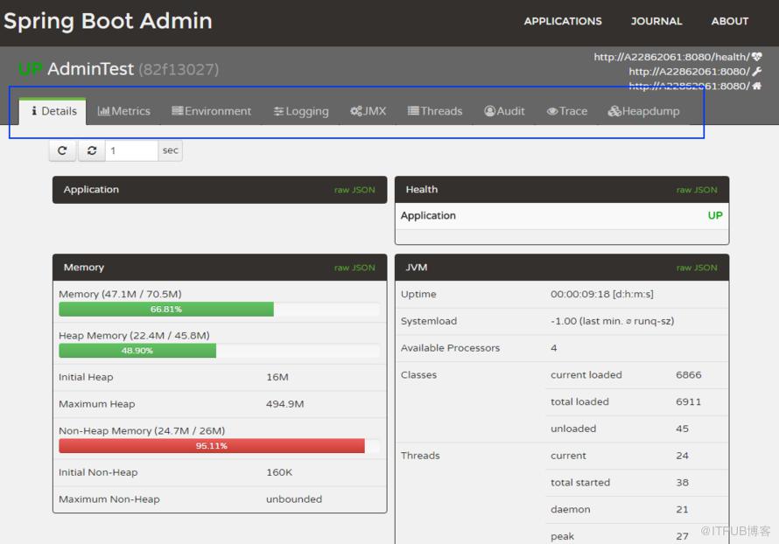This screenshot has width=779, height=544.
Task: Go to APPLICATIONS in top navigation
Action: click(x=563, y=21)
